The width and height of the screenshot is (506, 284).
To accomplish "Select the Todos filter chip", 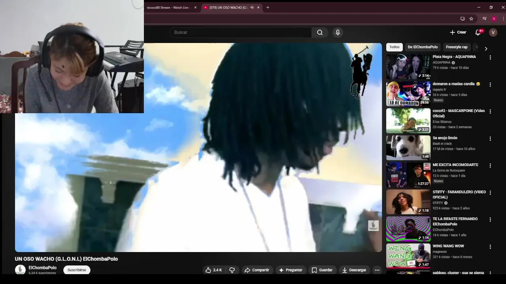I will (x=395, y=47).
